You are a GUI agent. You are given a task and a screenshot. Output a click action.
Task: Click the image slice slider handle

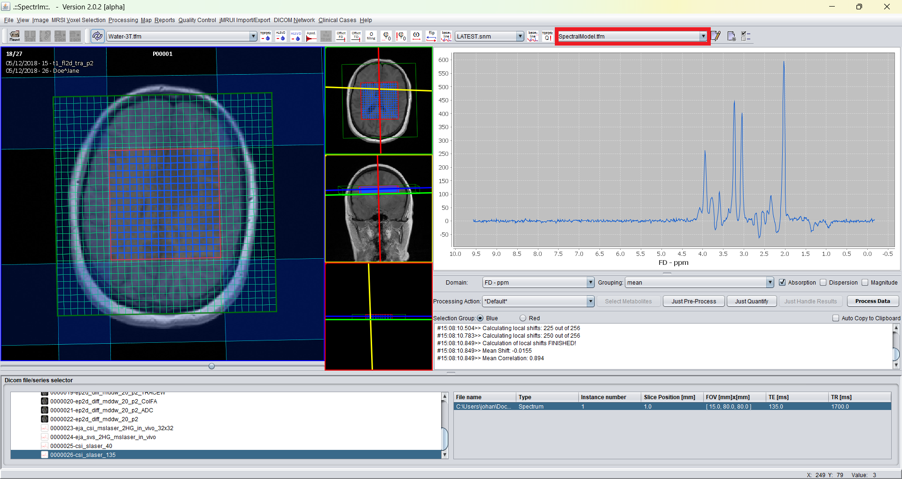pyautogui.click(x=211, y=366)
